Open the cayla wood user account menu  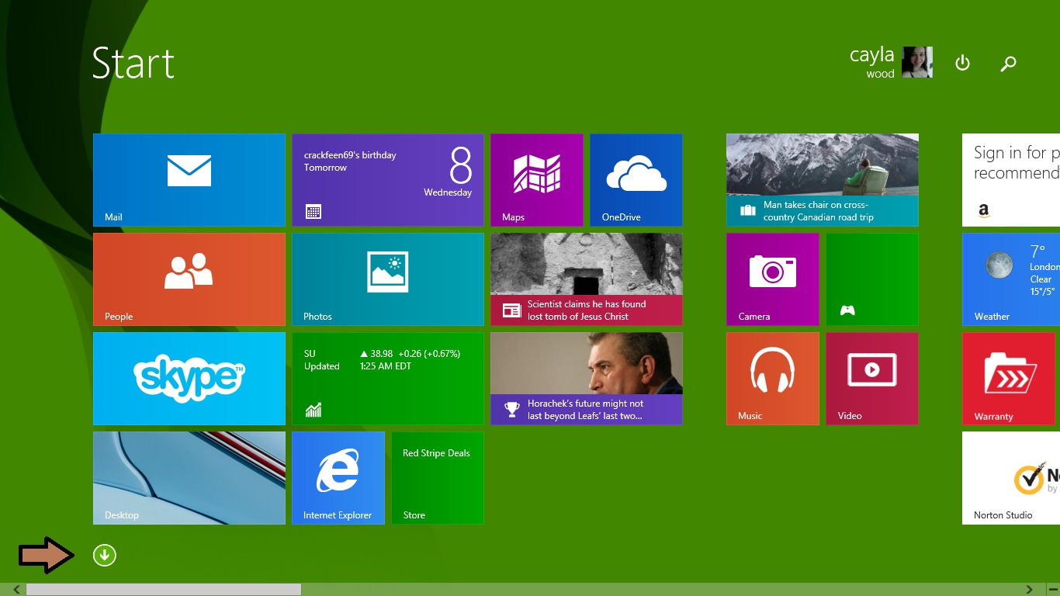(891, 62)
